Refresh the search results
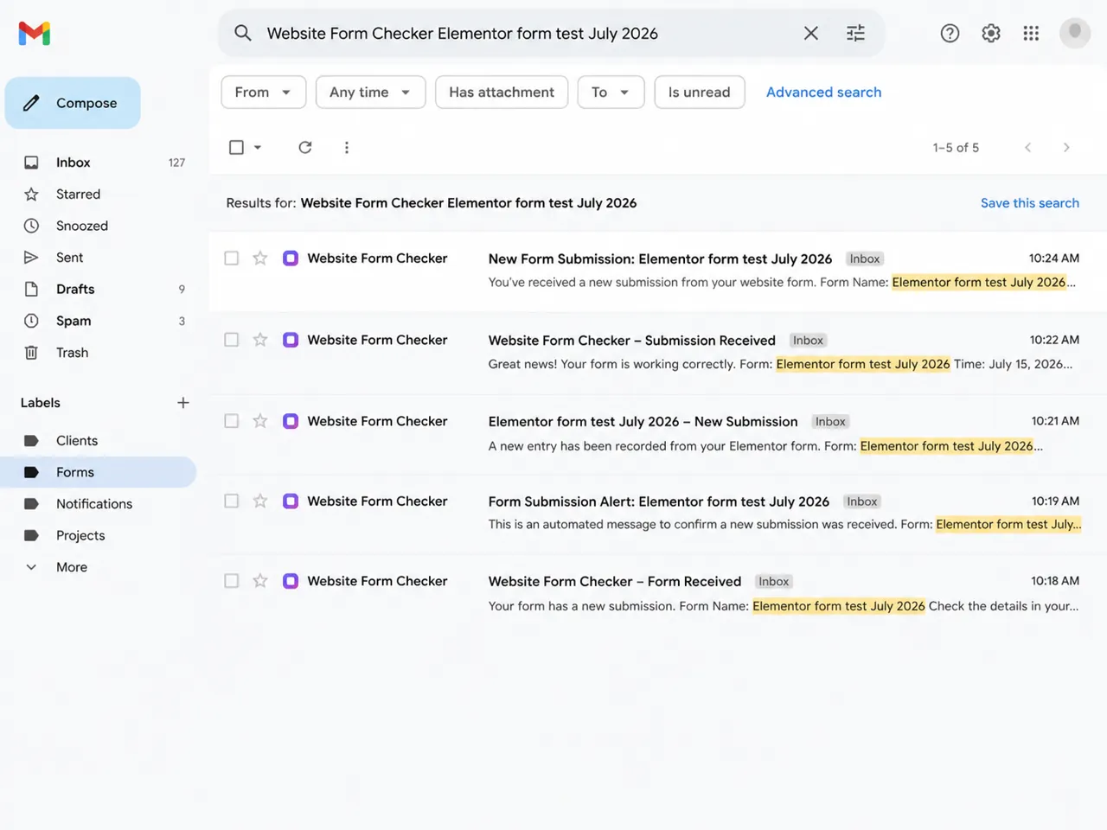 305,147
